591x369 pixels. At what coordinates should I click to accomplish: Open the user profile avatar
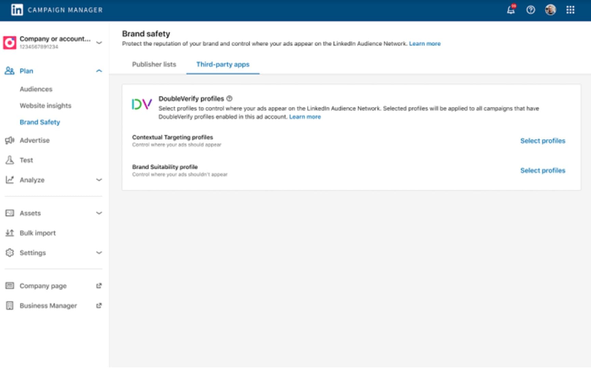point(550,10)
